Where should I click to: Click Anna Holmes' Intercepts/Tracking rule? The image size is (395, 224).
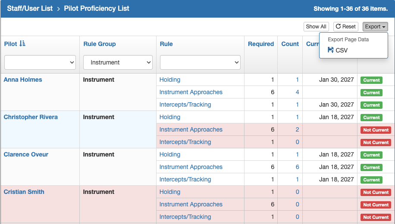[185, 104]
